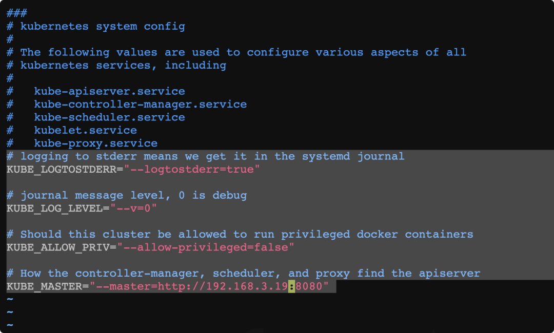This screenshot has height=333, width=554.
Task: Click the 8080 port number
Action: click(308, 286)
